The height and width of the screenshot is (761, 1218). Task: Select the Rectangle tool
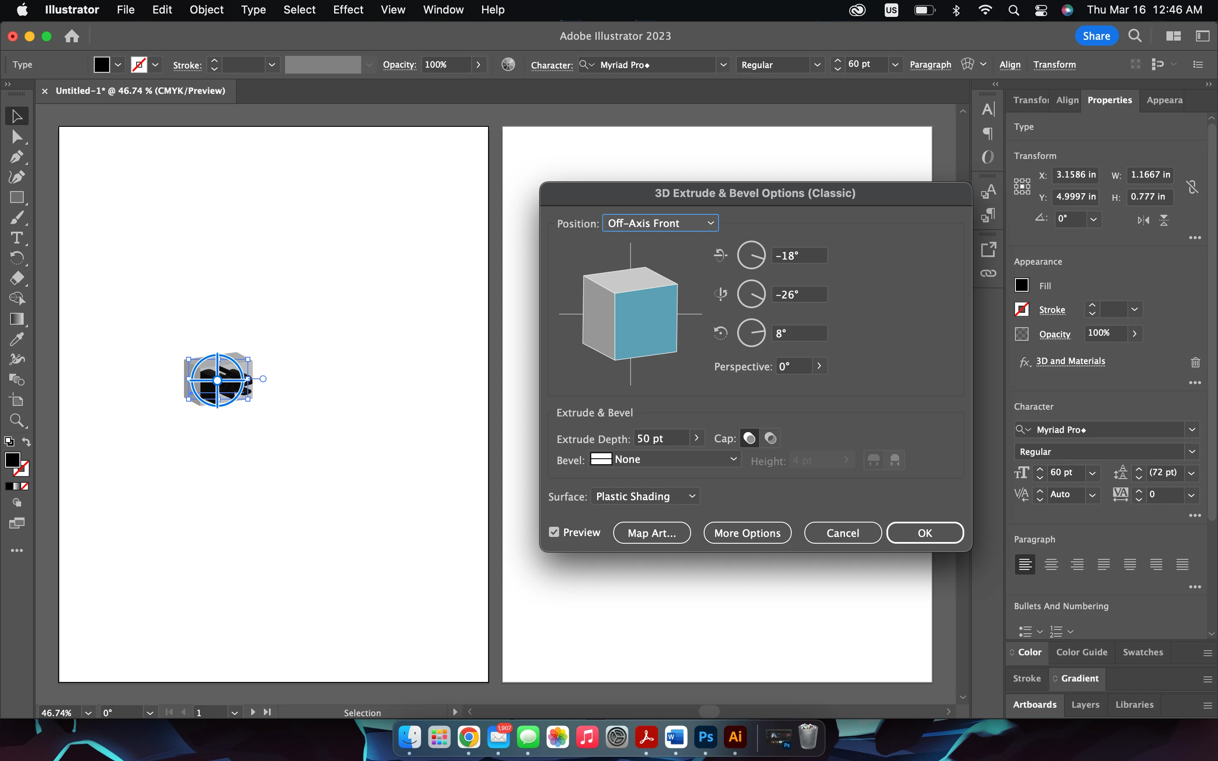[16, 197]
